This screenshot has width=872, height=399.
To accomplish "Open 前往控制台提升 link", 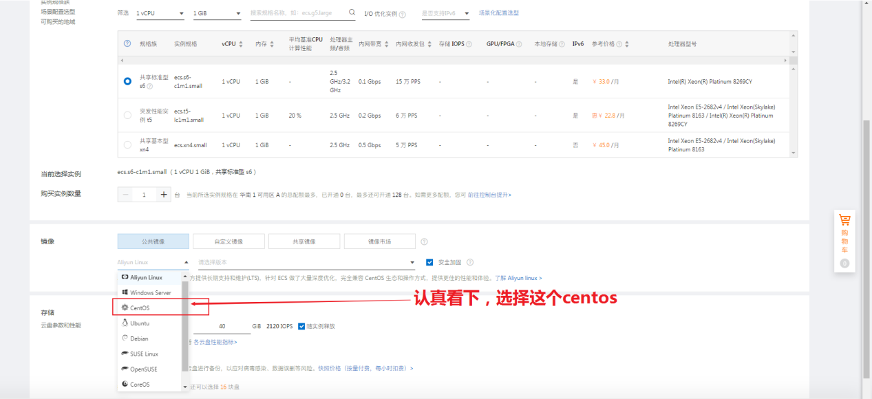I will pos(489,195).
